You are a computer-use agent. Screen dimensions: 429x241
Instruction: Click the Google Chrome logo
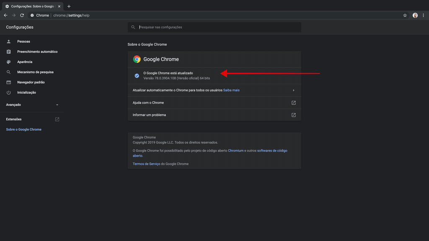[x=137, y=59]
